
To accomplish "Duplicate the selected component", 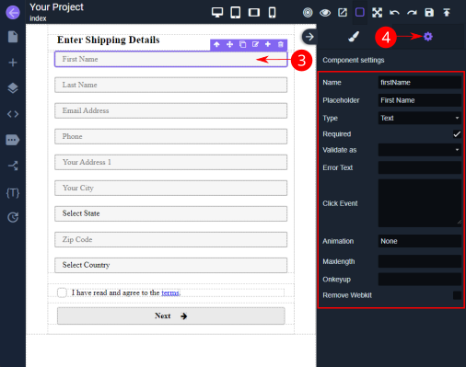I will click(242, 44).
